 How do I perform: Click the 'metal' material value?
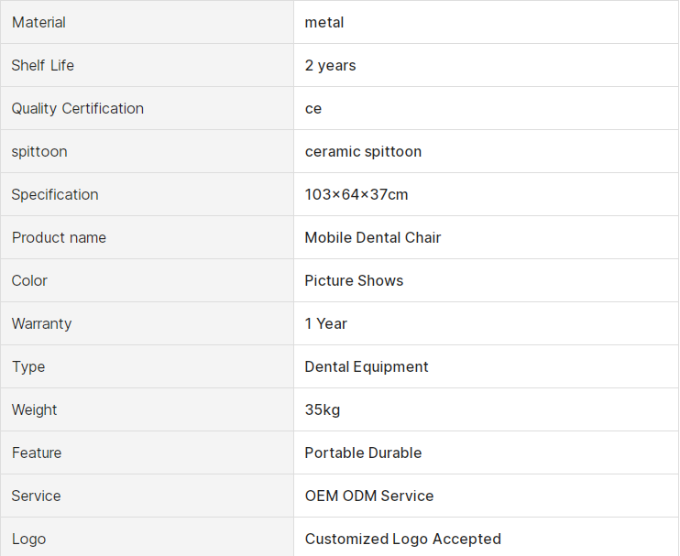[x=324, y=22]
